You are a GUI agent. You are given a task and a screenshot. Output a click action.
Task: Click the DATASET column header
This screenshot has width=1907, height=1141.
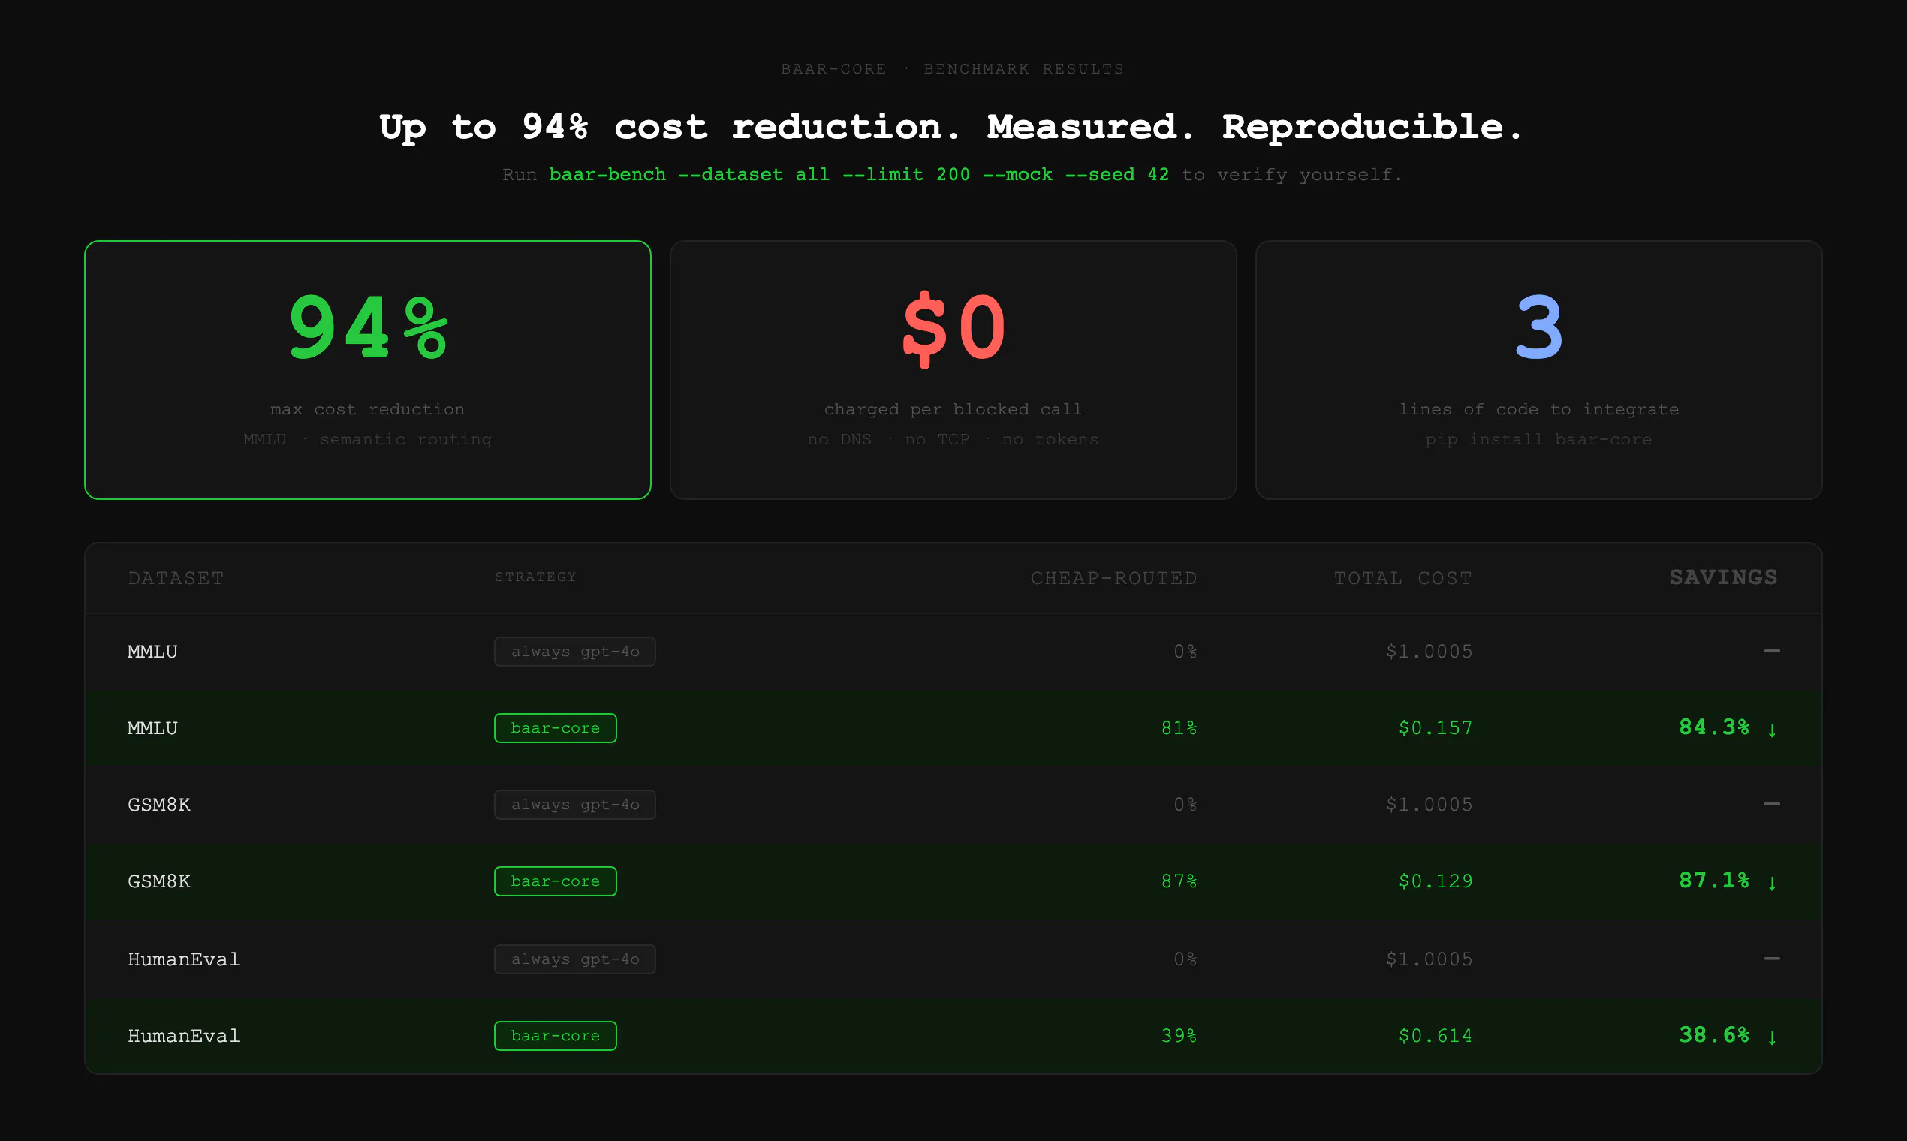(x=176, y=578)
